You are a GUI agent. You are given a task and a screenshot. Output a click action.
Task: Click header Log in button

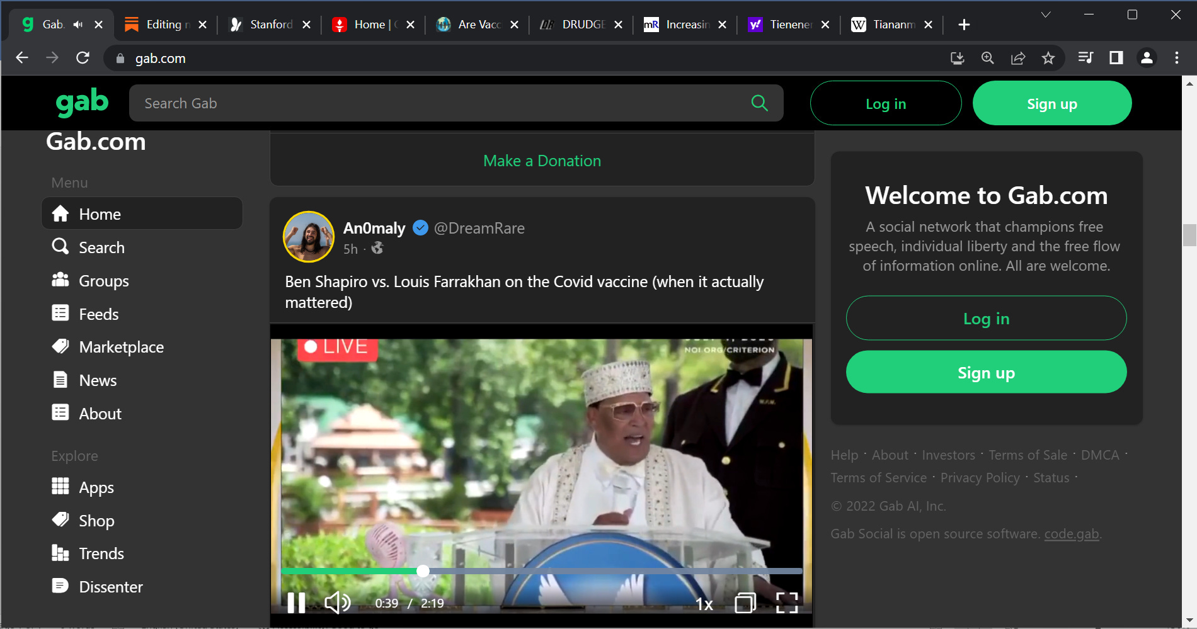tap(886, 103)
